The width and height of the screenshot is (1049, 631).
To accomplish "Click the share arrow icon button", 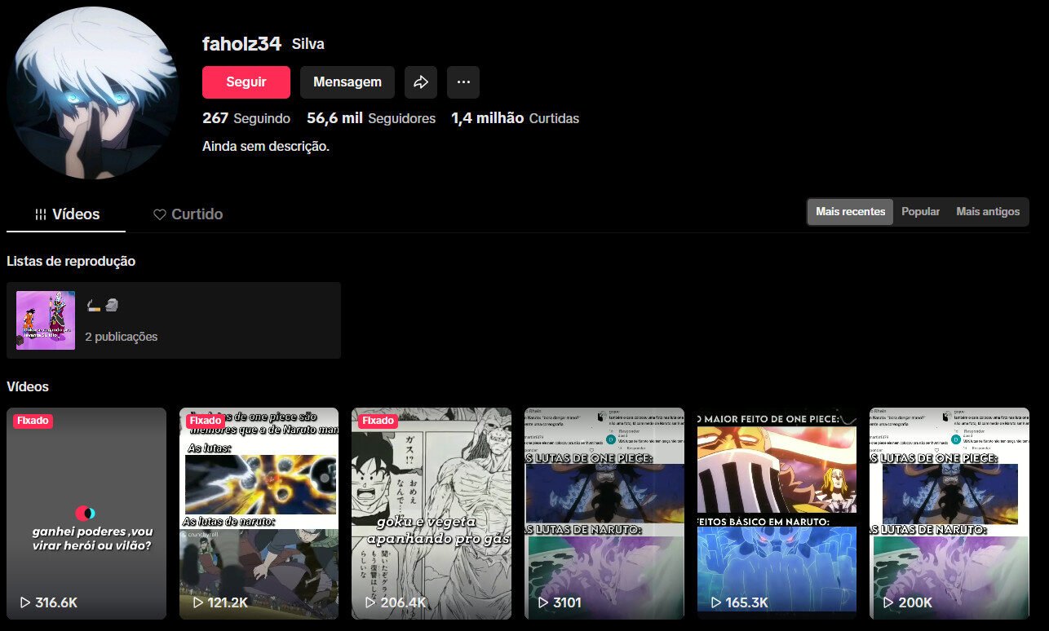I will click(x=421, y=82).
